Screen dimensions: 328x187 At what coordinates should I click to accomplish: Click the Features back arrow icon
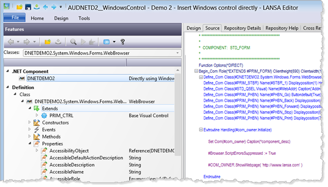(x=11, y=42)
